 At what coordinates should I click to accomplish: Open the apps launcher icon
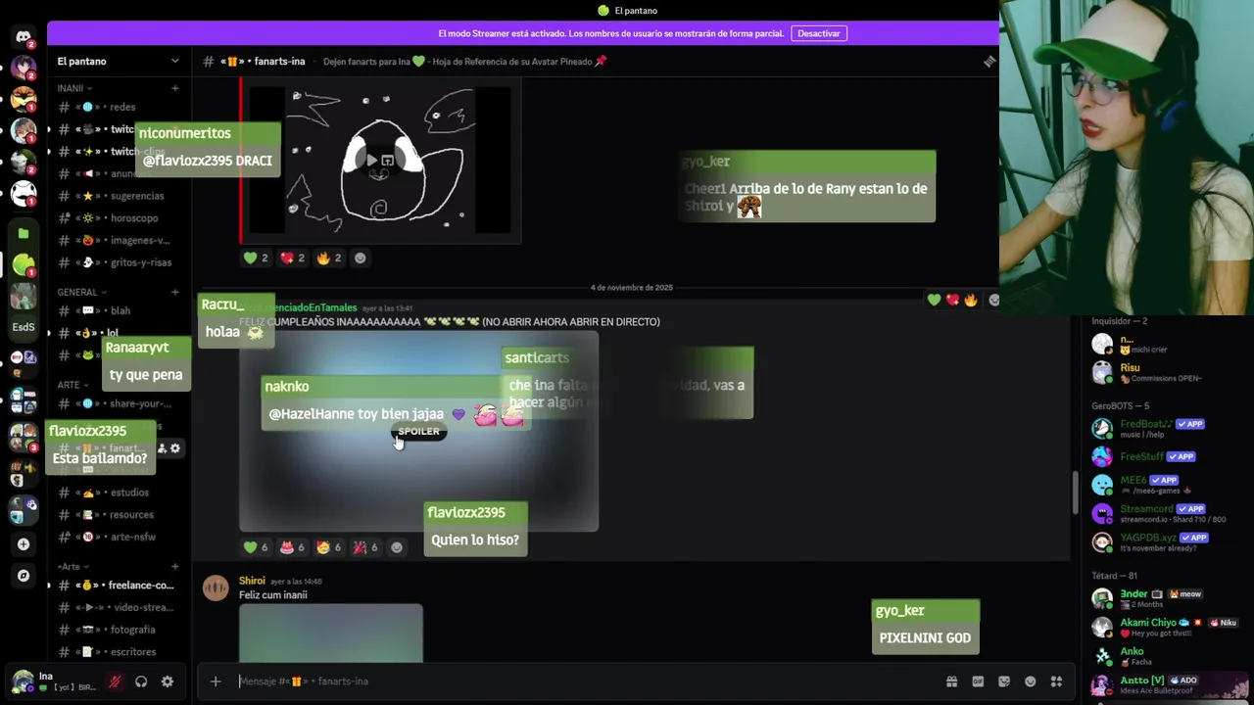click(x=1056, y=681)
